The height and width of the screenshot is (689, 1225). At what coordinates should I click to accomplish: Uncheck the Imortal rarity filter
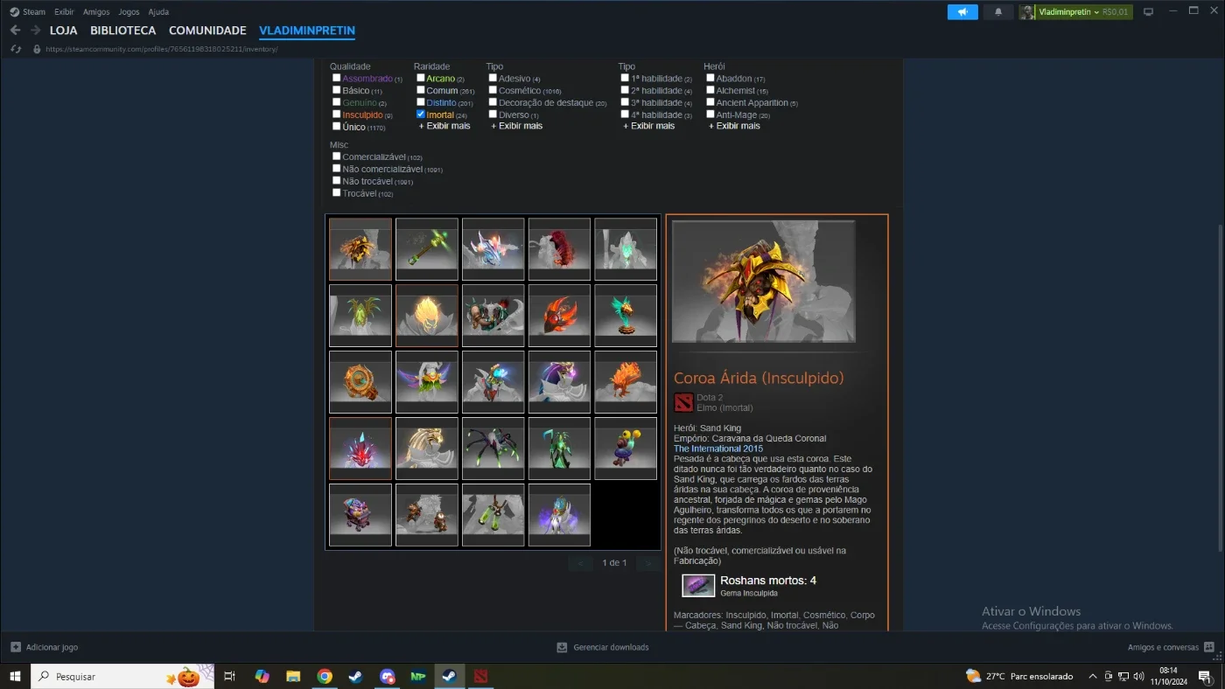[421, 115]
